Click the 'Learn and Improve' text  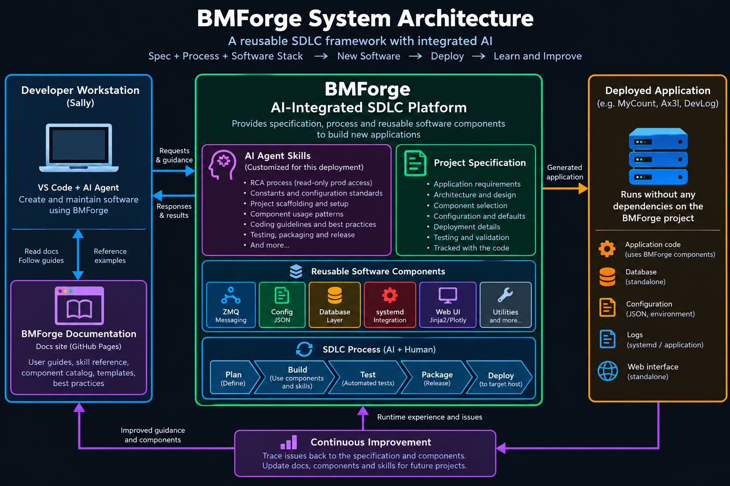point(538,56)
